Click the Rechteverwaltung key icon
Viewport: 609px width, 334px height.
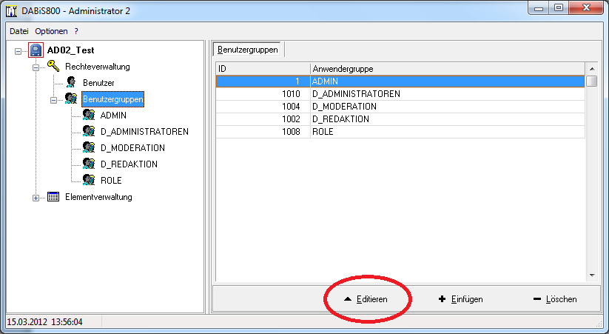53,67
